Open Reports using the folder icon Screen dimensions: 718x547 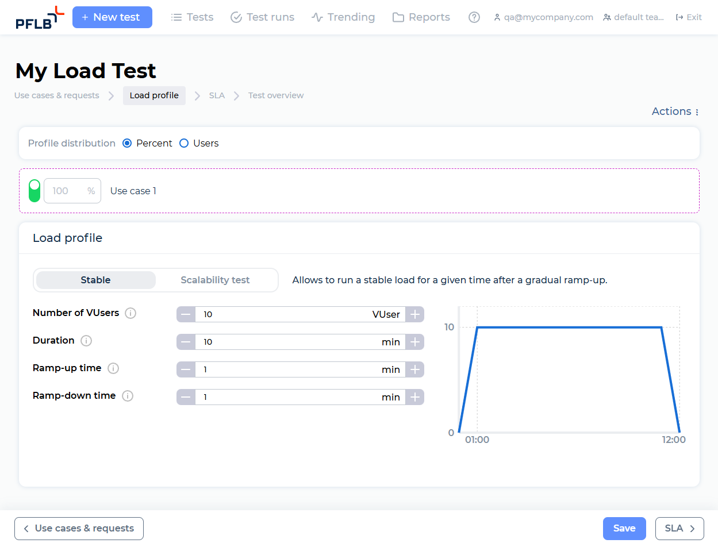click(398, 17)
